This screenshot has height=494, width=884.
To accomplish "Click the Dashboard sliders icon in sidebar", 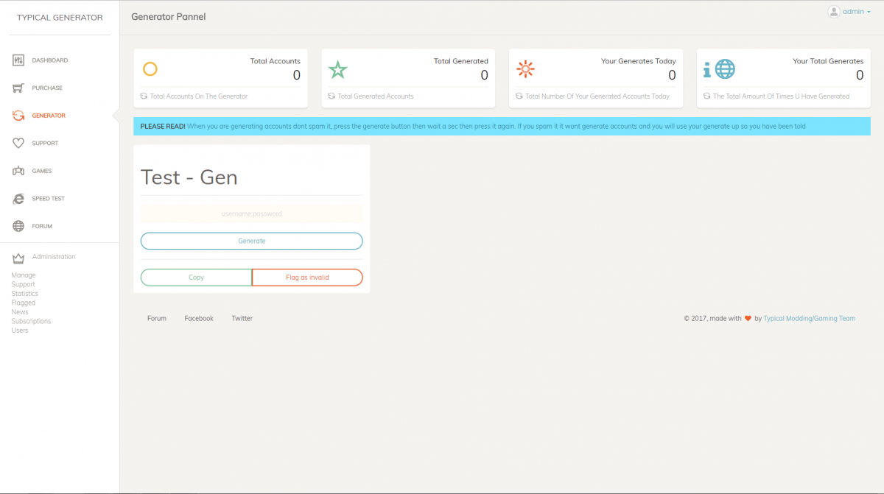I will [18, 60].
